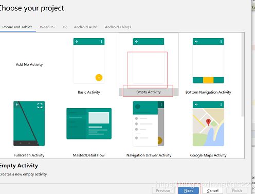Viewport: 255px width, 194px height.
Task: Click the Google Maps Activity label
Action: [208, 155]
